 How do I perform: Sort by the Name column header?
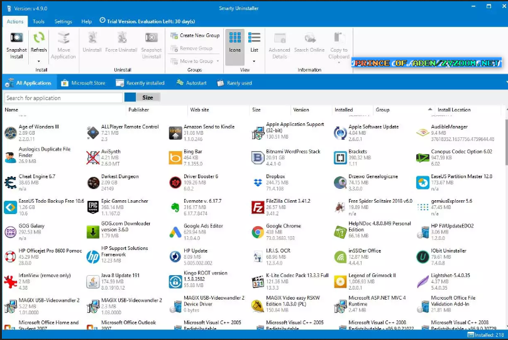[x=11, y=110]
